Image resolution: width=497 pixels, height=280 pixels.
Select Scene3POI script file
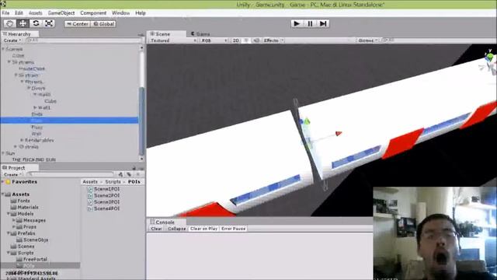pos(103,202)
